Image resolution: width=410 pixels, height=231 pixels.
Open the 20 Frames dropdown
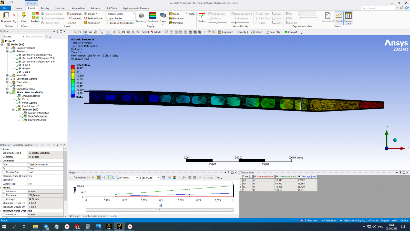click(137, 178)
